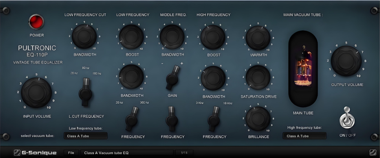This screenshot has height=158, width=380.
Task: Click the 160 hz label above L.Cut switch
Action: pos(97,73)
